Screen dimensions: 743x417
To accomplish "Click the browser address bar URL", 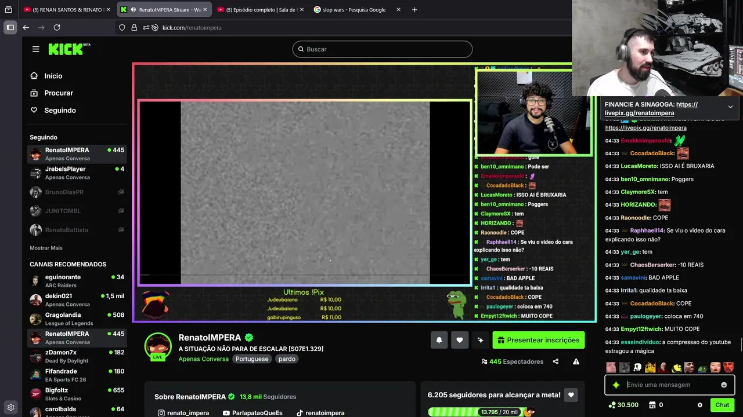I will (192, 27).
